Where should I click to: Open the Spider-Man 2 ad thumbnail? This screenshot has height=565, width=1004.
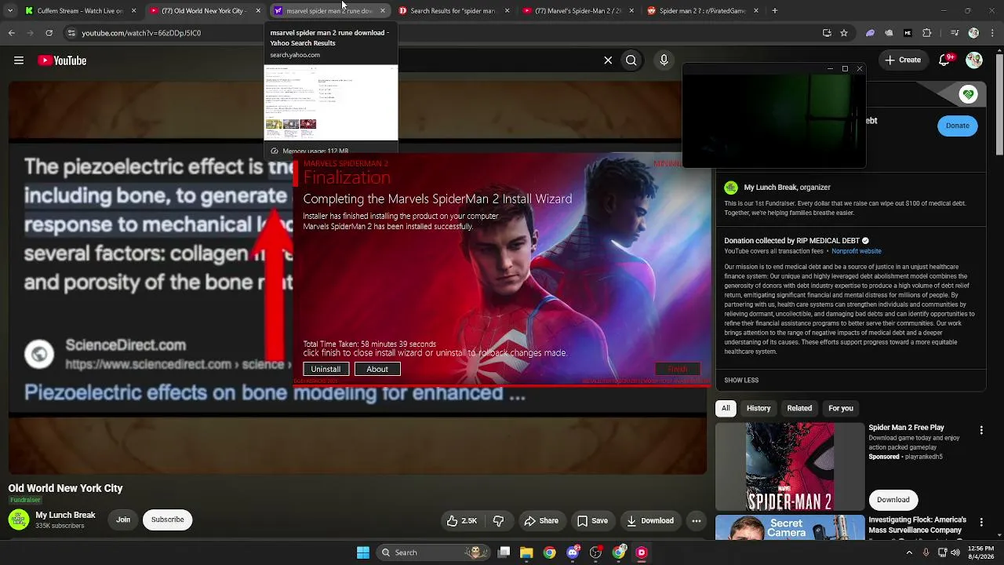coord(790,467)
